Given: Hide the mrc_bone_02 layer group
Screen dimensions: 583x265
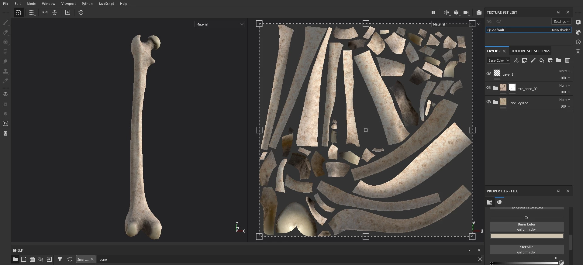Looking at the screenshot, I should click(x=488, y=88).
